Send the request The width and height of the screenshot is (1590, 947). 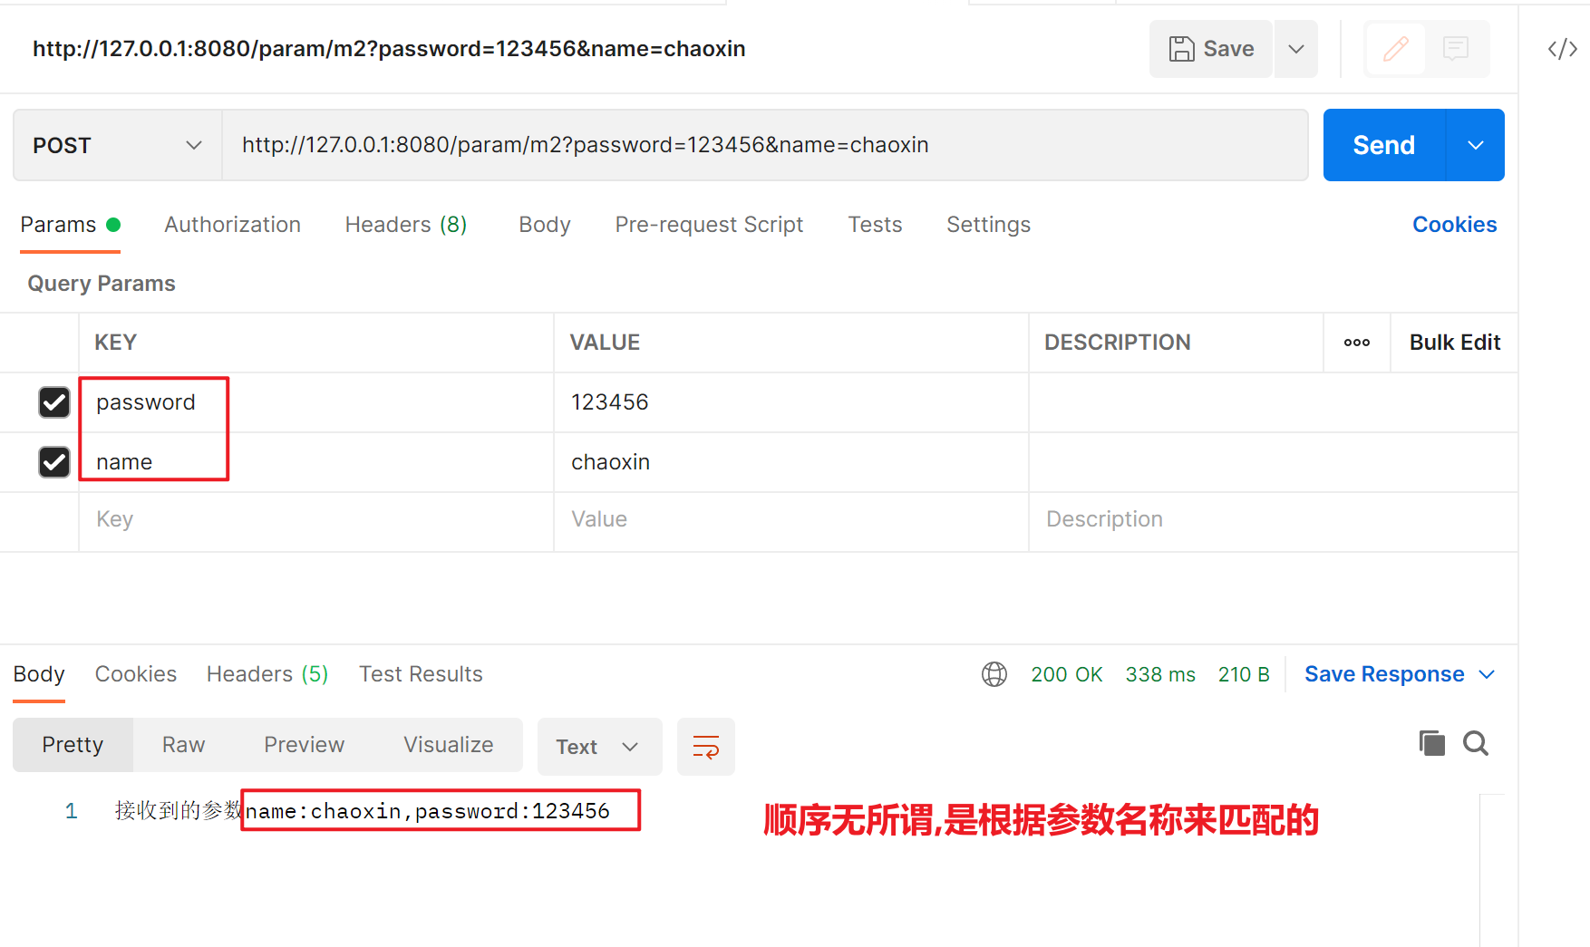(1384, 145)
